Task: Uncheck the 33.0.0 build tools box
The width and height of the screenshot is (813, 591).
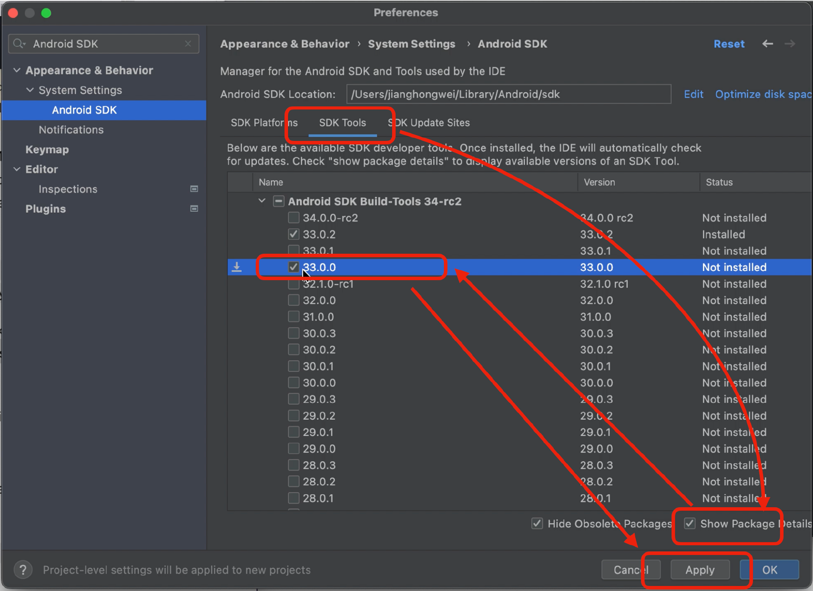Action: 293,267
